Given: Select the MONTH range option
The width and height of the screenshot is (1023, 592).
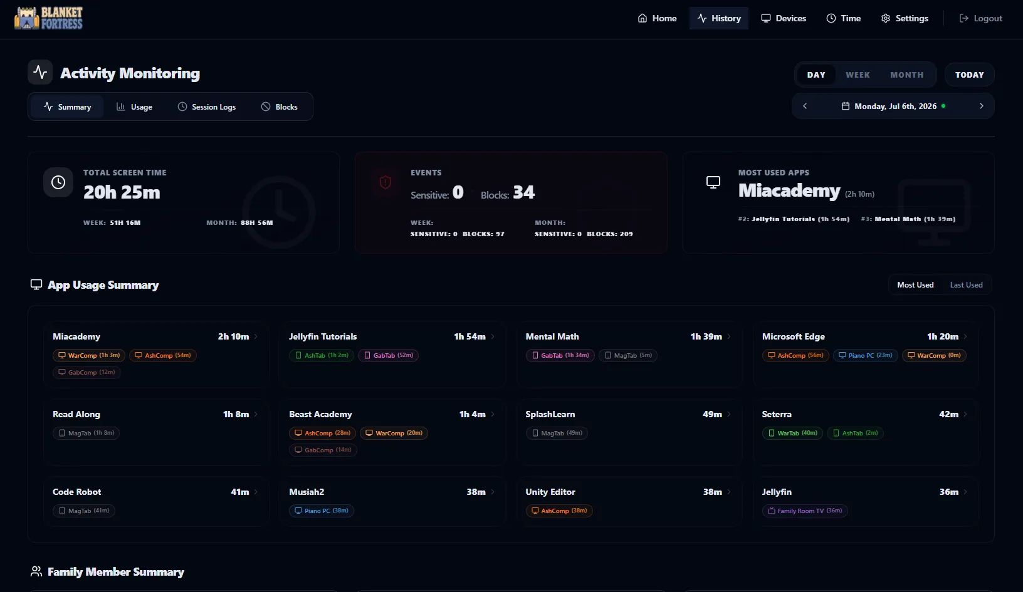Looking at the screenshot, I should tap(907, 75).
